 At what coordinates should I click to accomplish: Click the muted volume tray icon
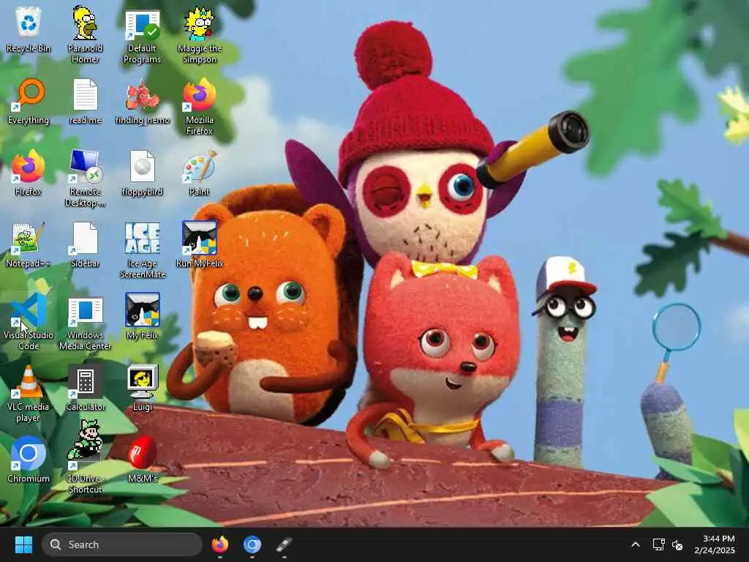677,544
